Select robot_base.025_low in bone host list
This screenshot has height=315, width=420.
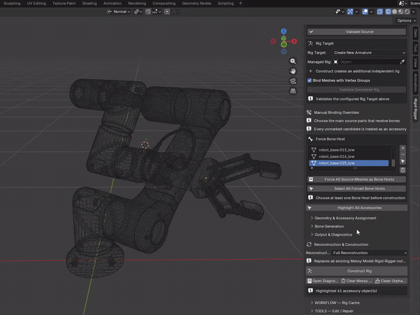click(x=349, y=163)
